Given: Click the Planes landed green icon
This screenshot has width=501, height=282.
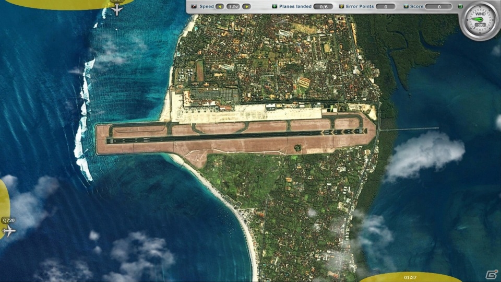Looking at the screenshot, I should [275, 6].
